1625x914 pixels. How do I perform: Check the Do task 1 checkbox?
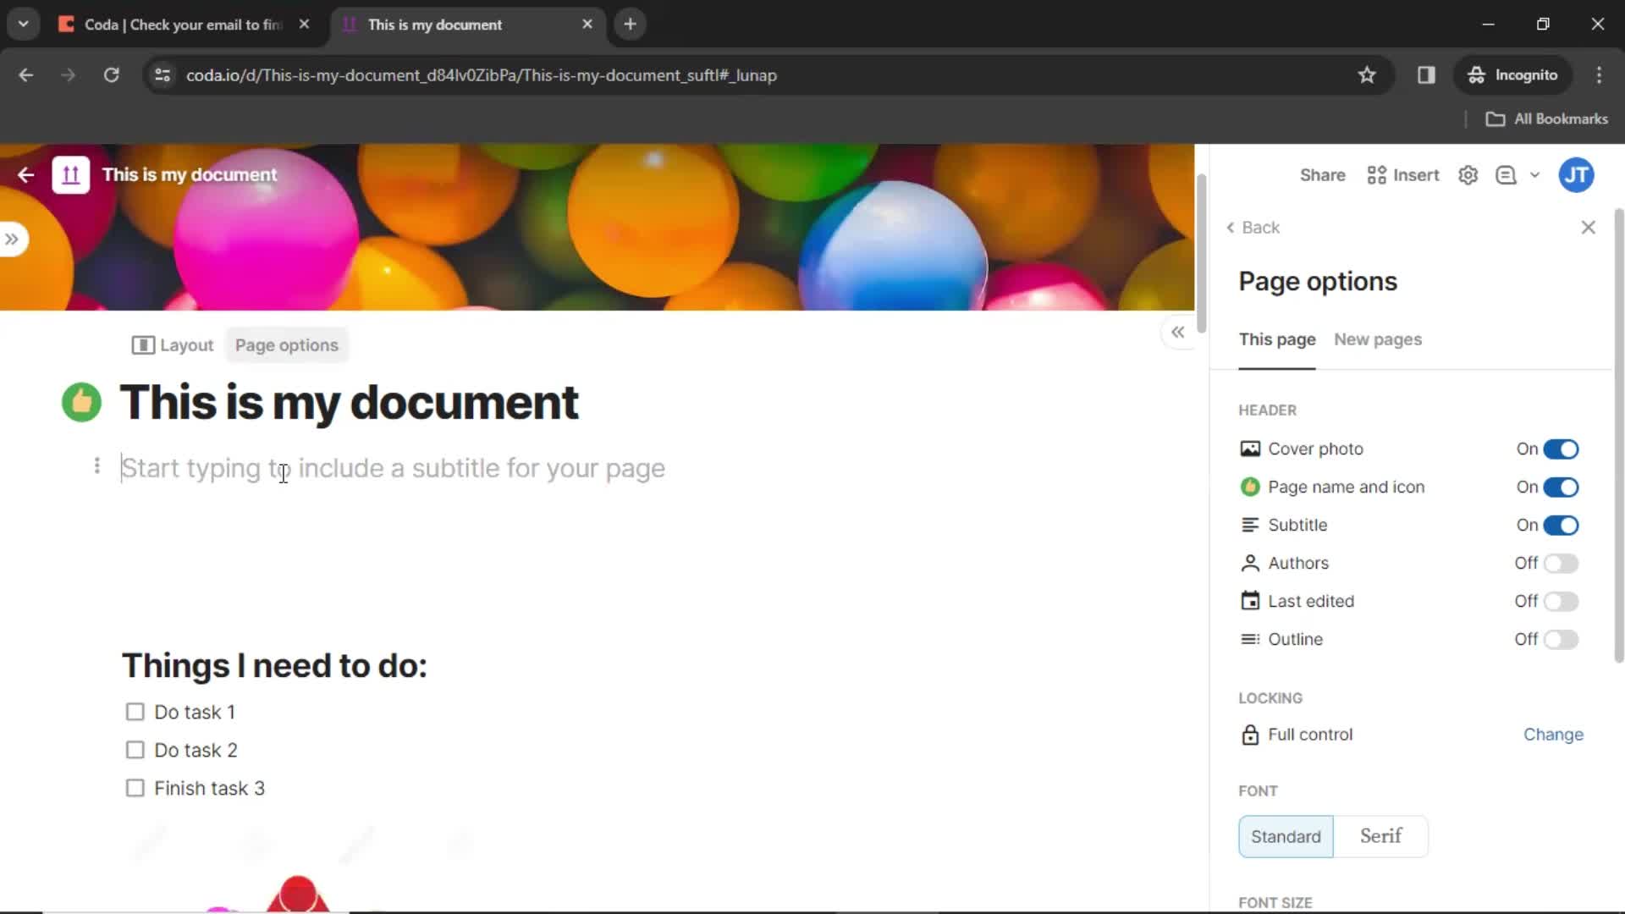(135, 712)
